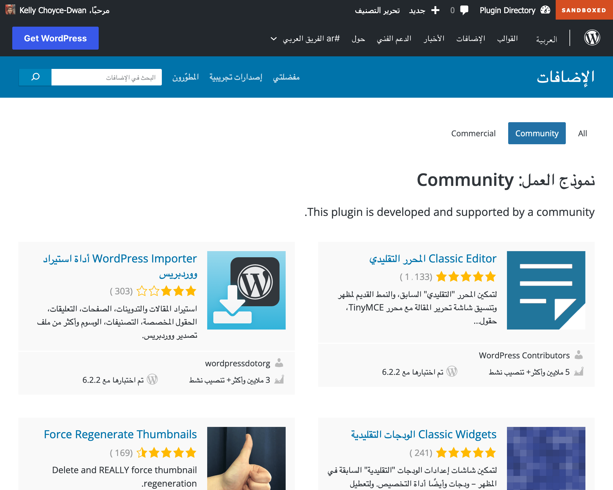Viewport: 613px width, 490px height.
Task: Open the WordPress Importer plugin icon
Action: point(246,290)
